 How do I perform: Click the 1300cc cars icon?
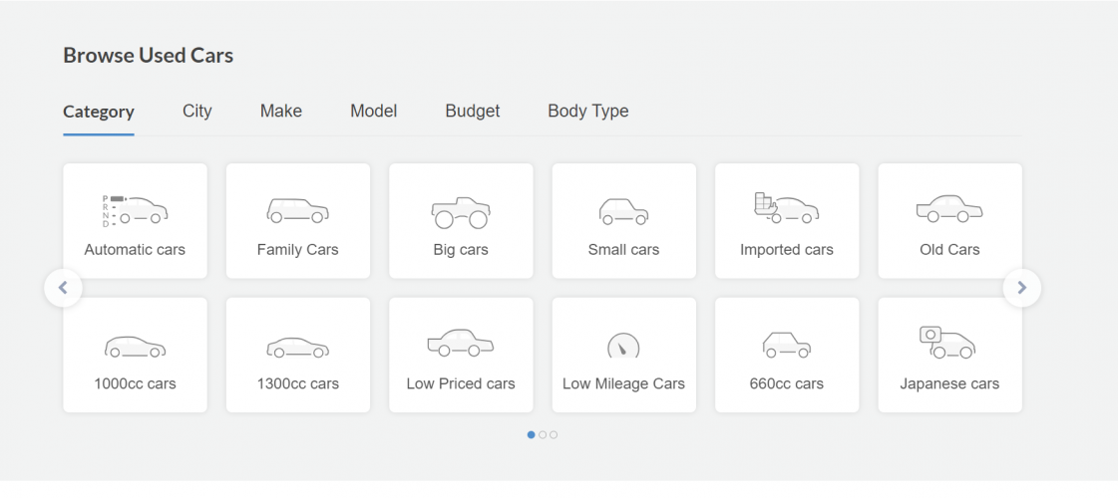(x=298, y=347)
